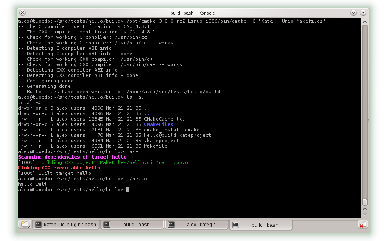This screenshot has height=241, width=386.
Task: Focus the terminal at the cursor prompt
Action: click(128, 190)
